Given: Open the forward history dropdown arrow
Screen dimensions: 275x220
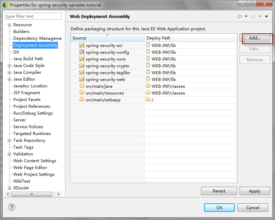Looking at the screenshot, I should 260,16.
